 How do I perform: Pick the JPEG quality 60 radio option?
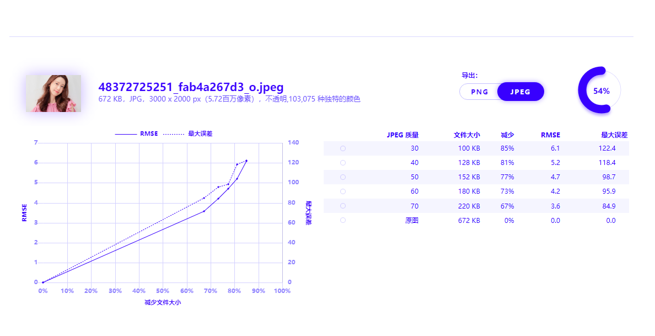point(343,191)
